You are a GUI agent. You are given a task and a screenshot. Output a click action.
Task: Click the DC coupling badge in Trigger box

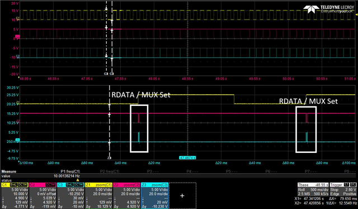point(353,185)
